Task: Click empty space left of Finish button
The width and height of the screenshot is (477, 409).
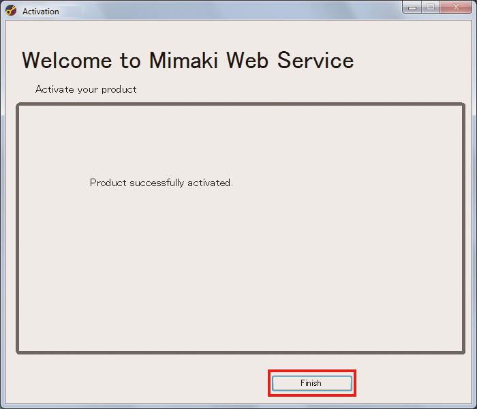Action: (136, 383)
